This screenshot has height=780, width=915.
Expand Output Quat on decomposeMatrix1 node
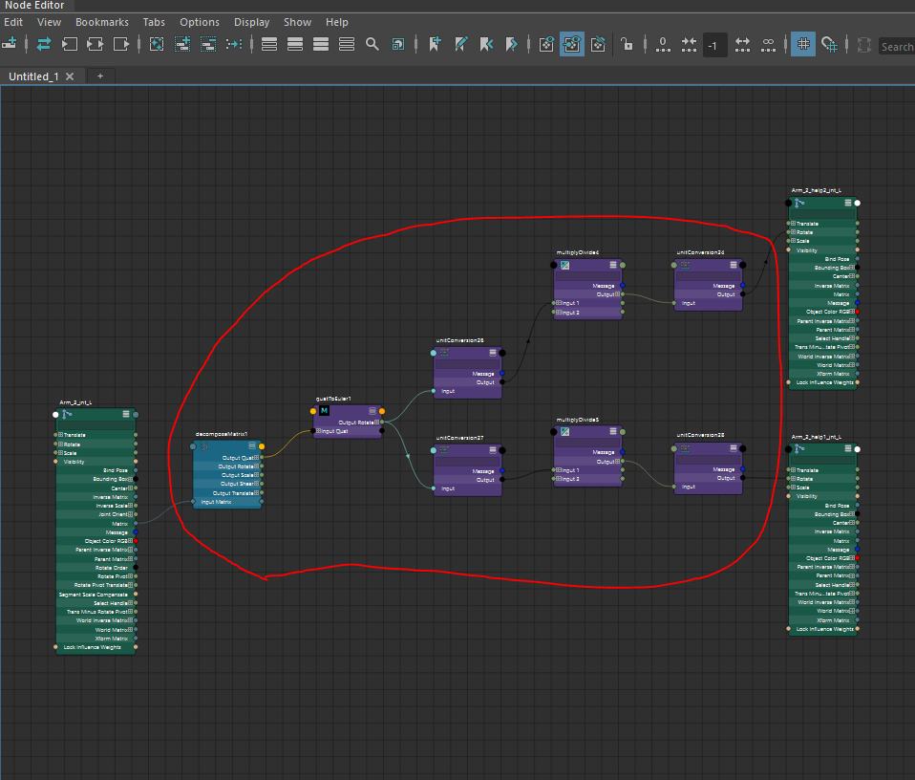coord(255,458)
